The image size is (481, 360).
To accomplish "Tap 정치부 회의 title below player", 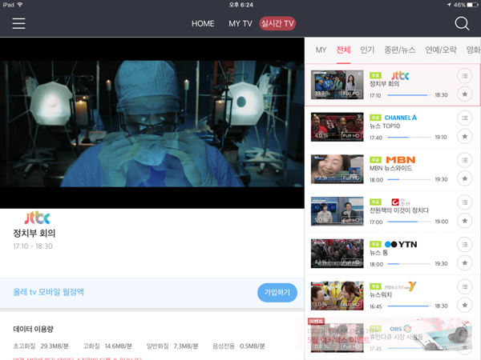I will coord(34,234).
